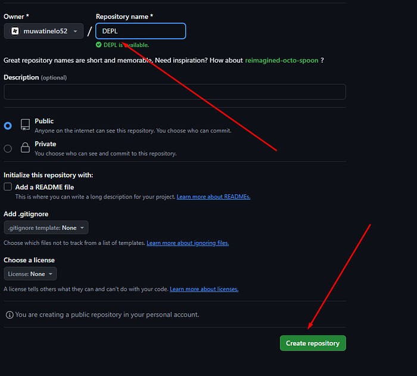Viewport: 417px width, 376px height.
Task: Click the 'You are creating a public repository' notice
Action: tap(107, 315)
